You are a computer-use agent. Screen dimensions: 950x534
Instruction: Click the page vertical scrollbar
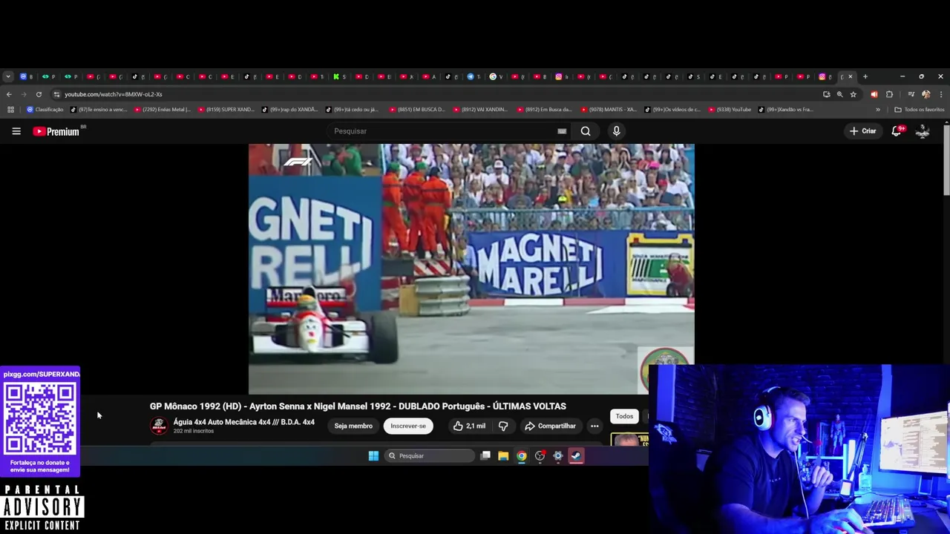(x=946, y=159)
